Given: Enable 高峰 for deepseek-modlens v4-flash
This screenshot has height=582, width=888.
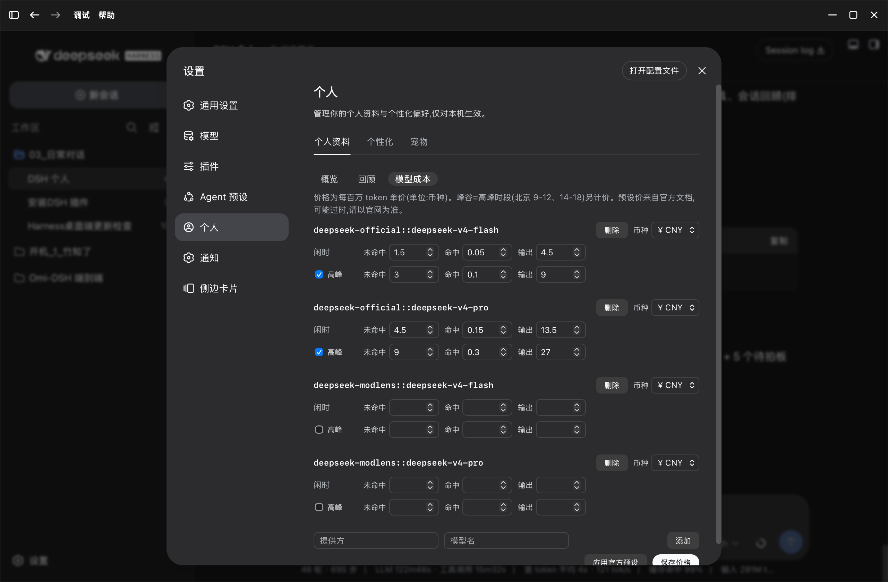Looking at the screenshot, I should pyautogui.click(x=319, y=430).
